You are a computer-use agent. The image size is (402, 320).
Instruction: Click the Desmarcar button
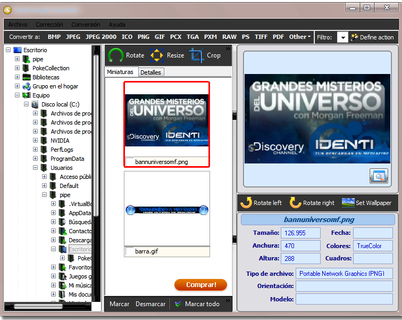click(150, 304)
